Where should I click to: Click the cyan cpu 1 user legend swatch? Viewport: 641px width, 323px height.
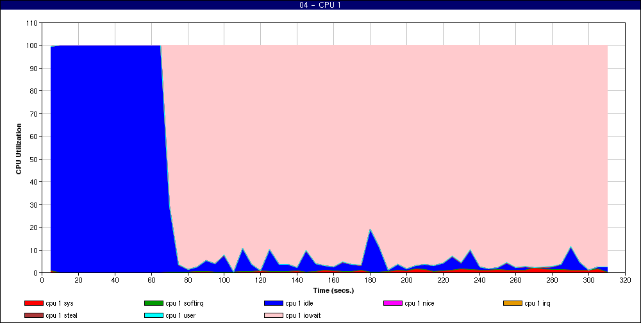point(153,316)
